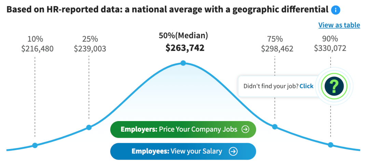The height and width of the screenshot is (163, 369).
Task: Click the blue "Click" link for missing jobs
Action: (x=306, y=86)
